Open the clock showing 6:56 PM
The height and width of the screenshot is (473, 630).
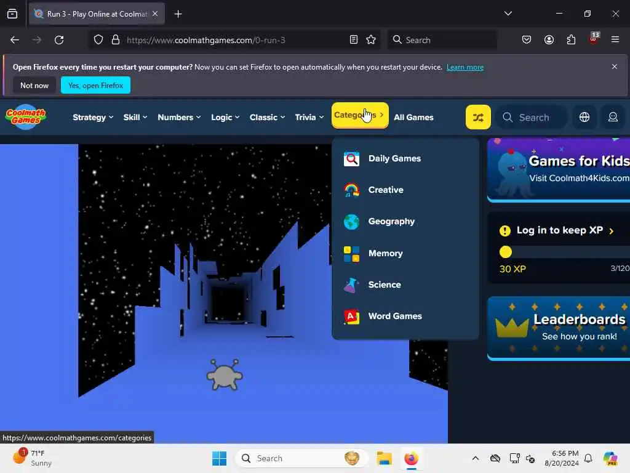click(561, 458)
